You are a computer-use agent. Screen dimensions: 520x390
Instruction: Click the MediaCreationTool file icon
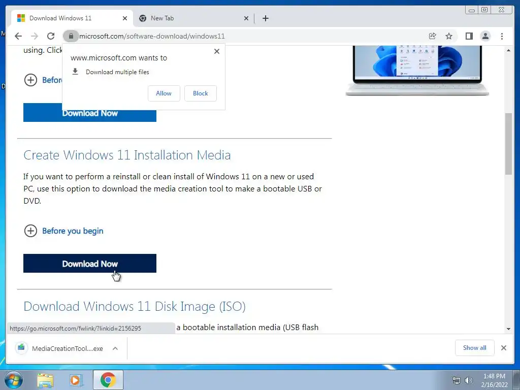pos(21,348)
